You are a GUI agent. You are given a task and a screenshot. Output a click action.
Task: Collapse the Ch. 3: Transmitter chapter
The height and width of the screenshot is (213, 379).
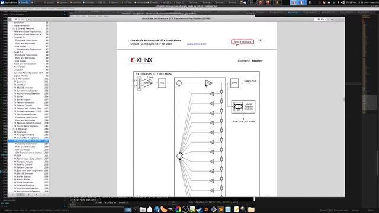click(11, 79)
